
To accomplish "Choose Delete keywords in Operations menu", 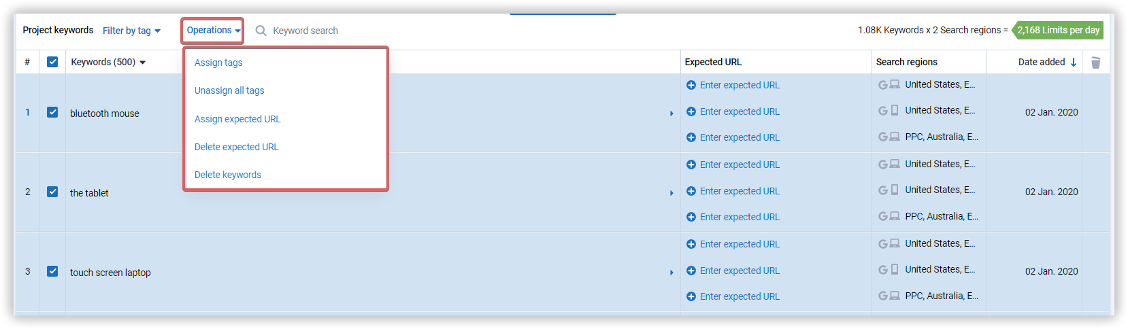I will pos(228,175).
